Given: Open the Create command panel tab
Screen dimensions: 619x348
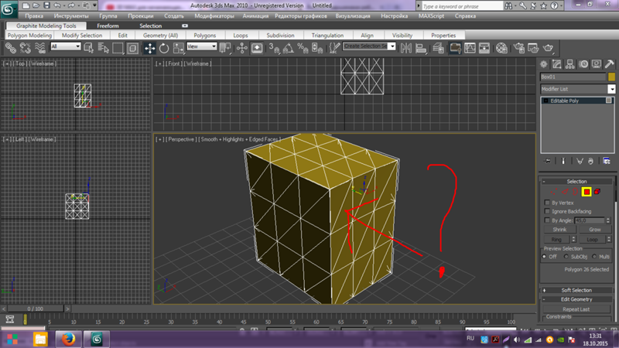Looking at the screenshot, I should click(545, 64).
